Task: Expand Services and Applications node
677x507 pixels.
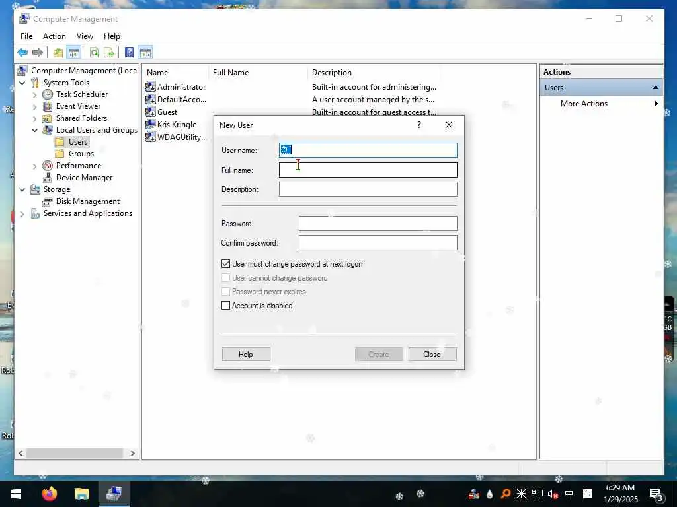Action: (22, 213)
